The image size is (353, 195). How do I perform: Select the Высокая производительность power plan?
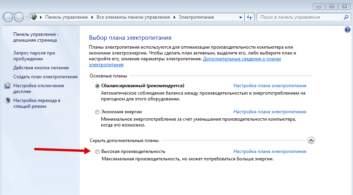97,152
